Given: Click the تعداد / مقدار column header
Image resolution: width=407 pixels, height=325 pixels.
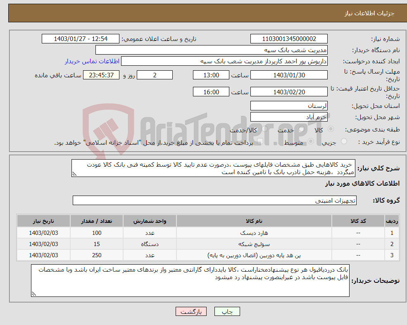Looking at the screenshot, I should tap(97, 221).
